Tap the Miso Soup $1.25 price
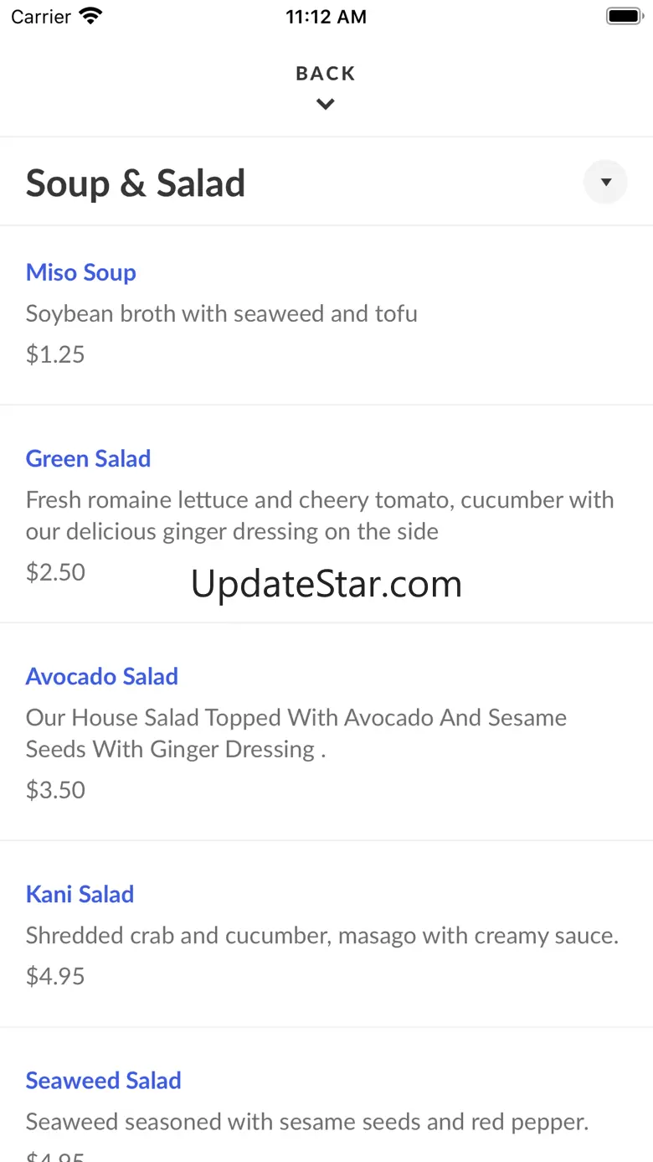This screenshot has height=1162, width=653. coord(55,354)
